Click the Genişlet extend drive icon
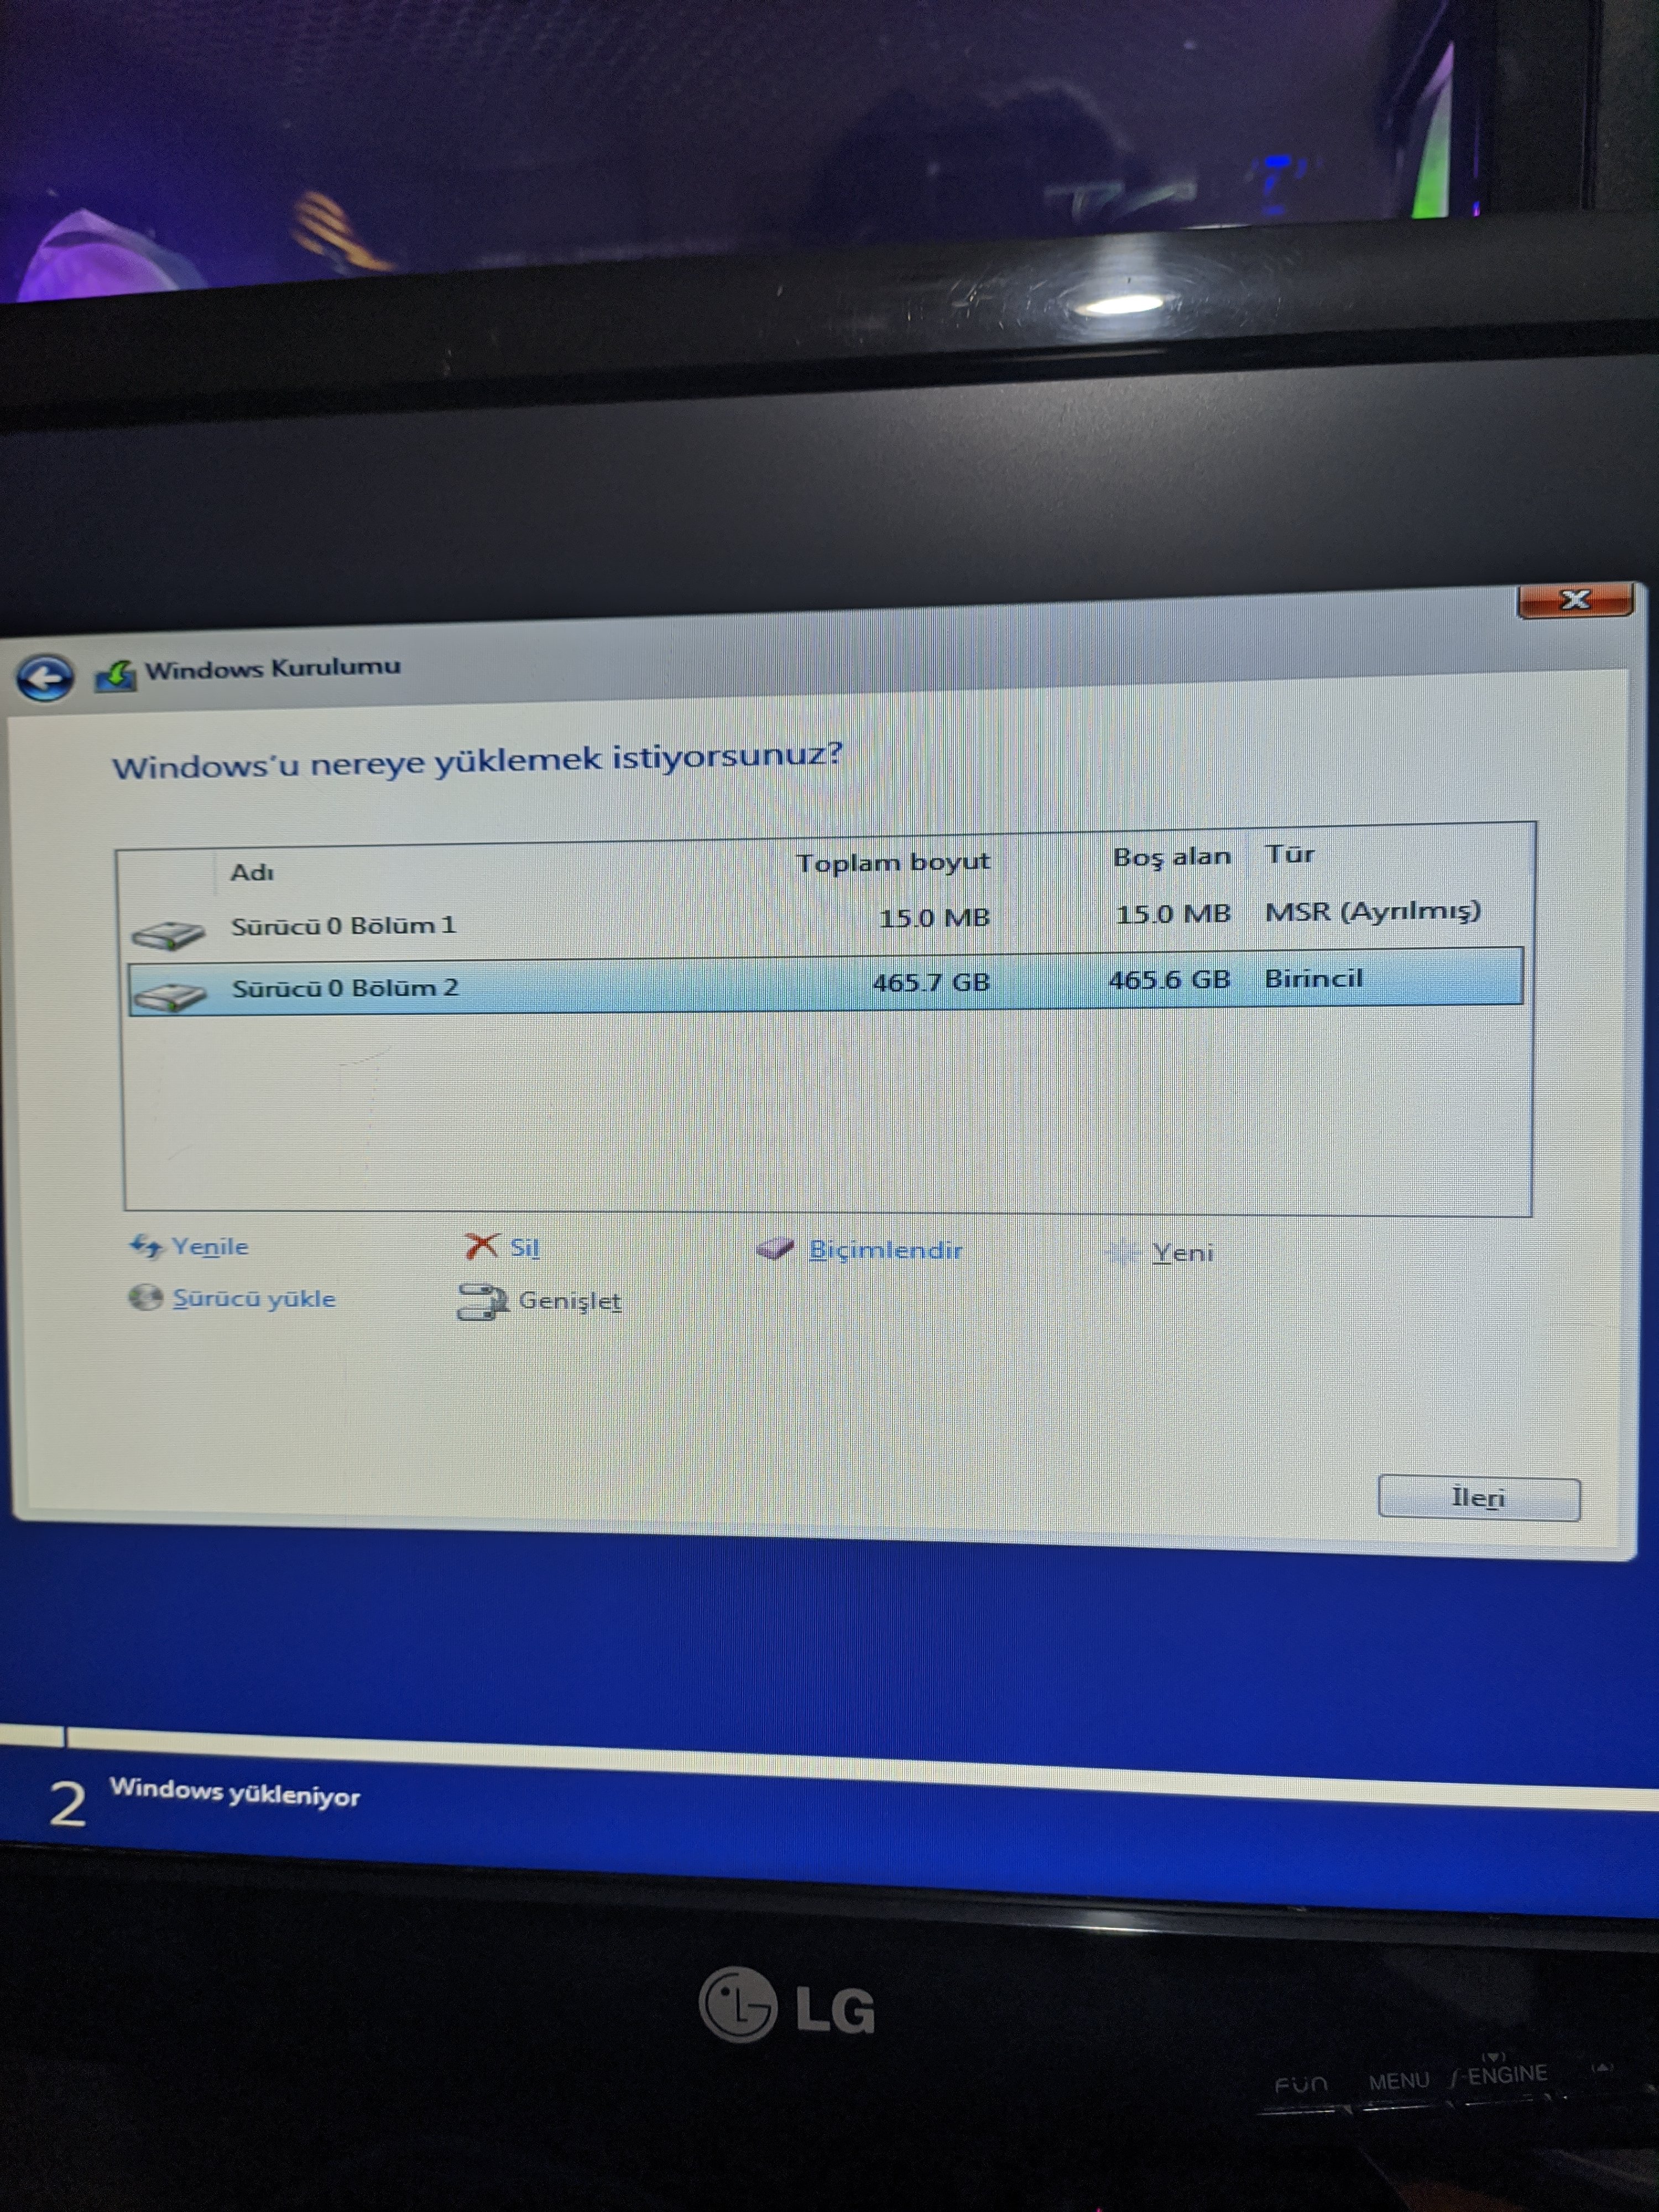This screenshot has height=2212, width=1659. click(481, 1301)
